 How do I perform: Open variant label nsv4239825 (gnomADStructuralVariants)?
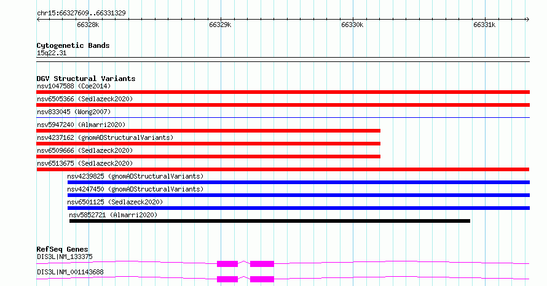[135, 176]
